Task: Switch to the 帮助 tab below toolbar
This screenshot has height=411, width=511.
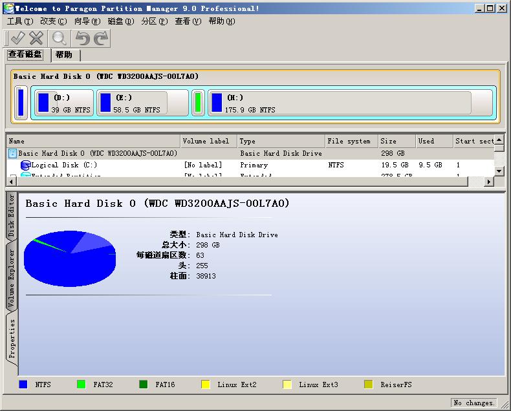Action: pos(64,55)
